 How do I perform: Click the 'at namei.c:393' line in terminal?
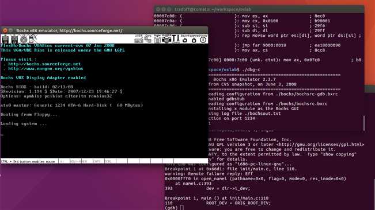click(193, 184)
